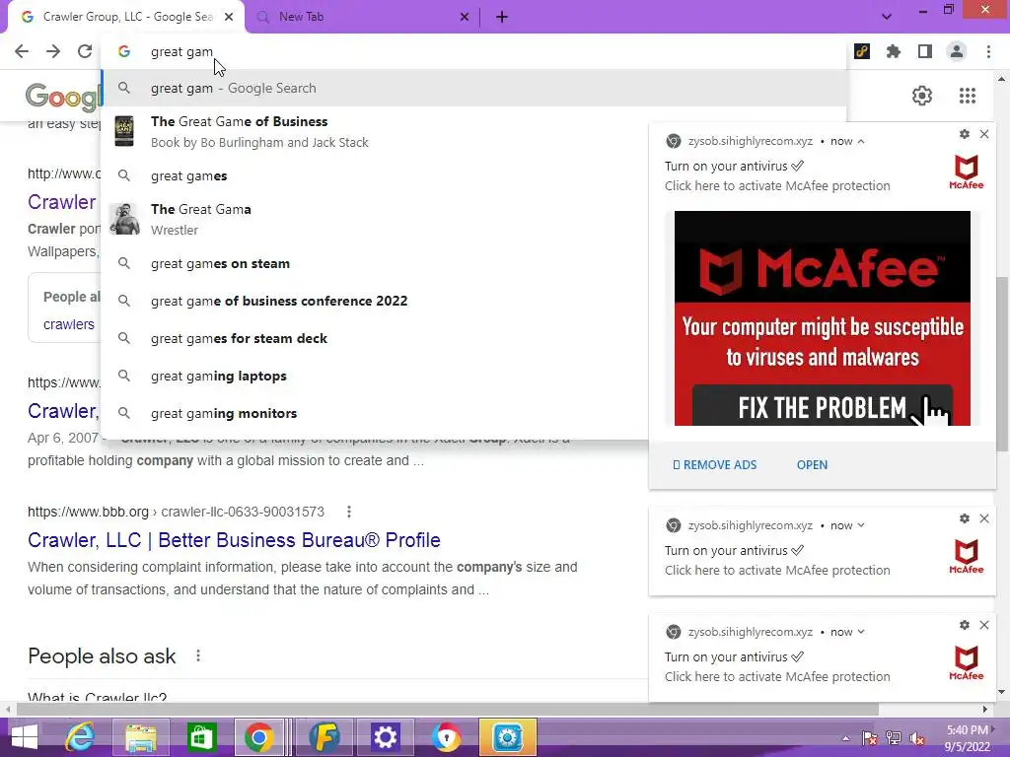Image resolution: width=1010 pixels, height=757 pixels.
Task: Pick the 'great games' suggestion
Action: [x=376, y=175]
